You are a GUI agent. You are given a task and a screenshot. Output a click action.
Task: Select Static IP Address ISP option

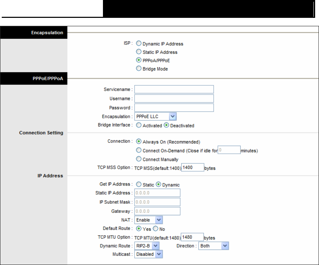click(138, 51)
